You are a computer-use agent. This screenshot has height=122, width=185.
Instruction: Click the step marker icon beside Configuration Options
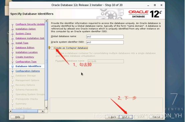click(13, 71)
